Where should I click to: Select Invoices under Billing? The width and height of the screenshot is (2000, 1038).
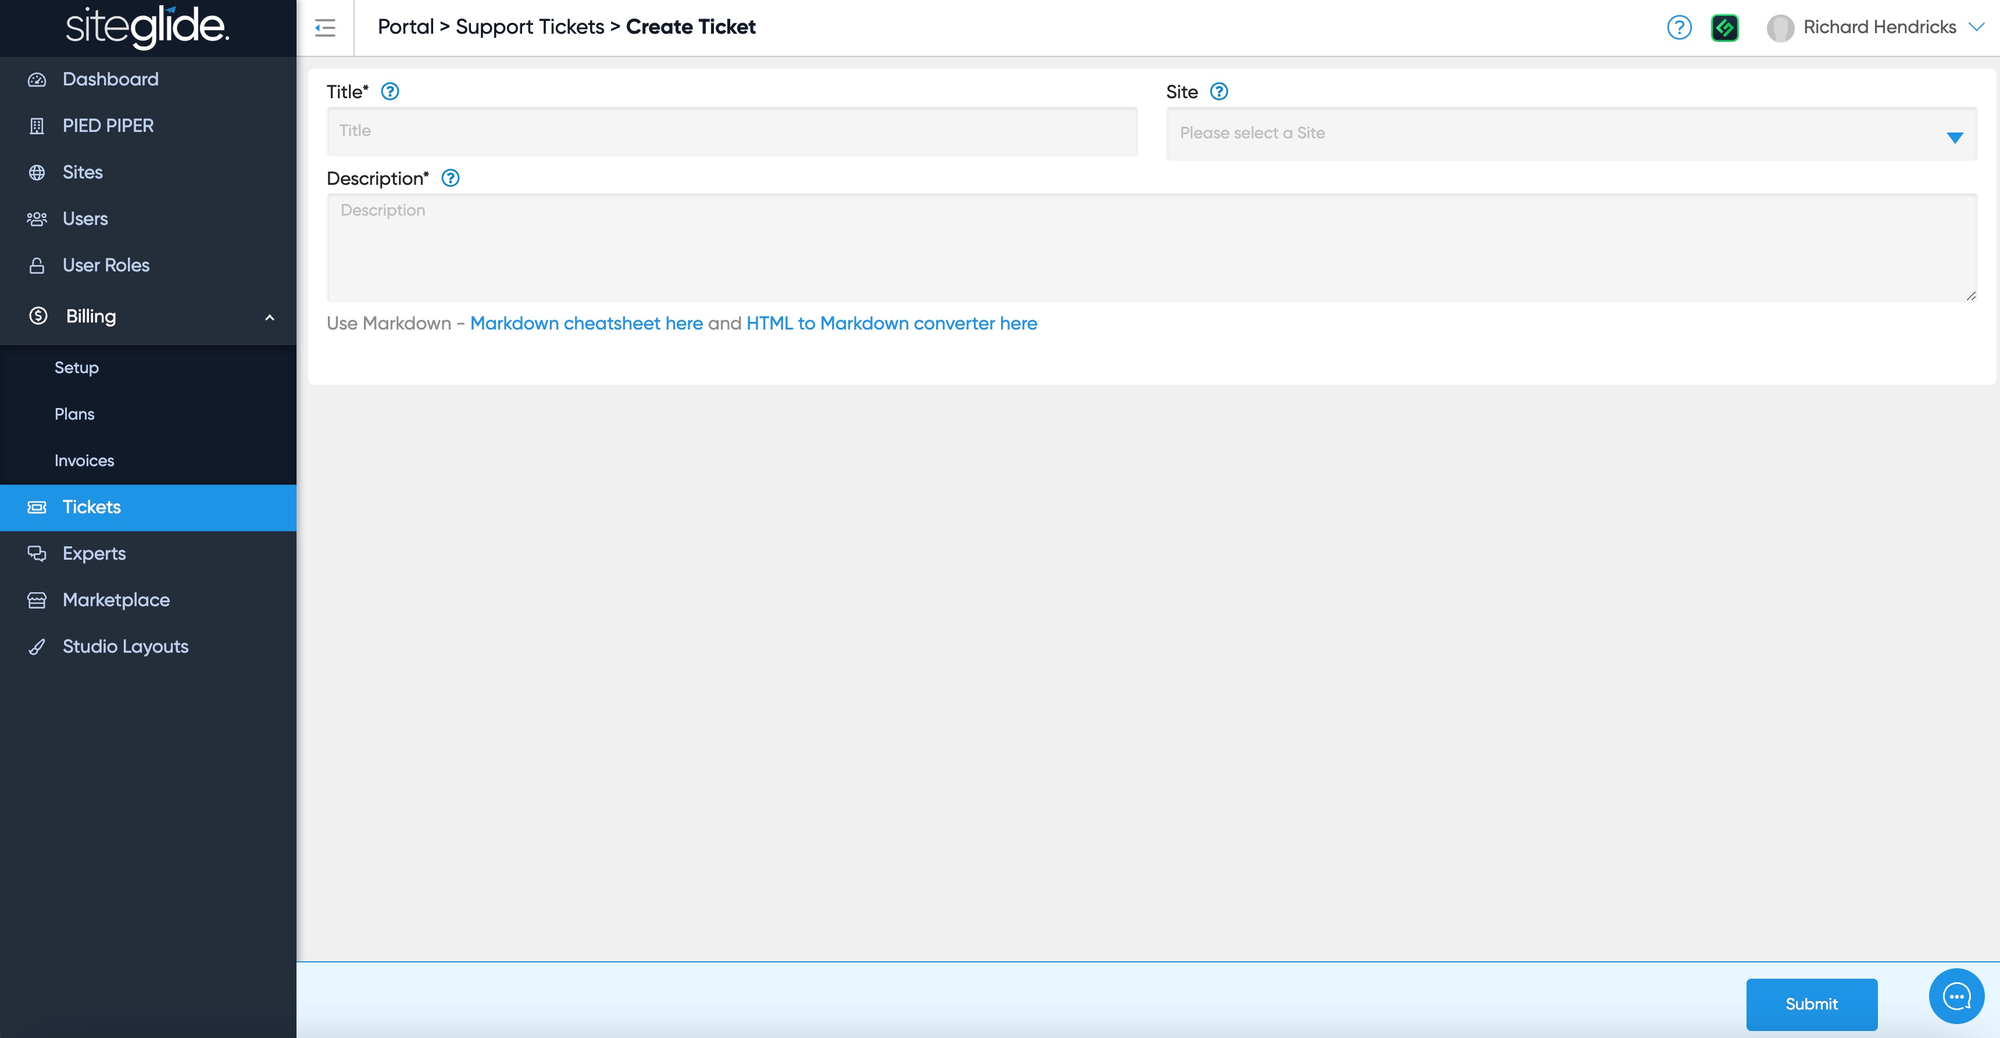pos(84,460)
